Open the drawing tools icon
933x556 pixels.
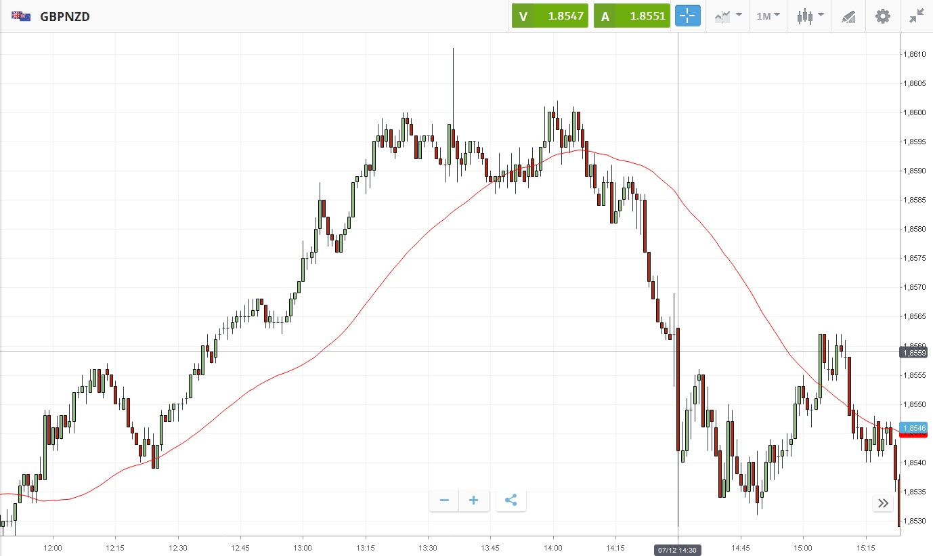[x=848, y=16]
